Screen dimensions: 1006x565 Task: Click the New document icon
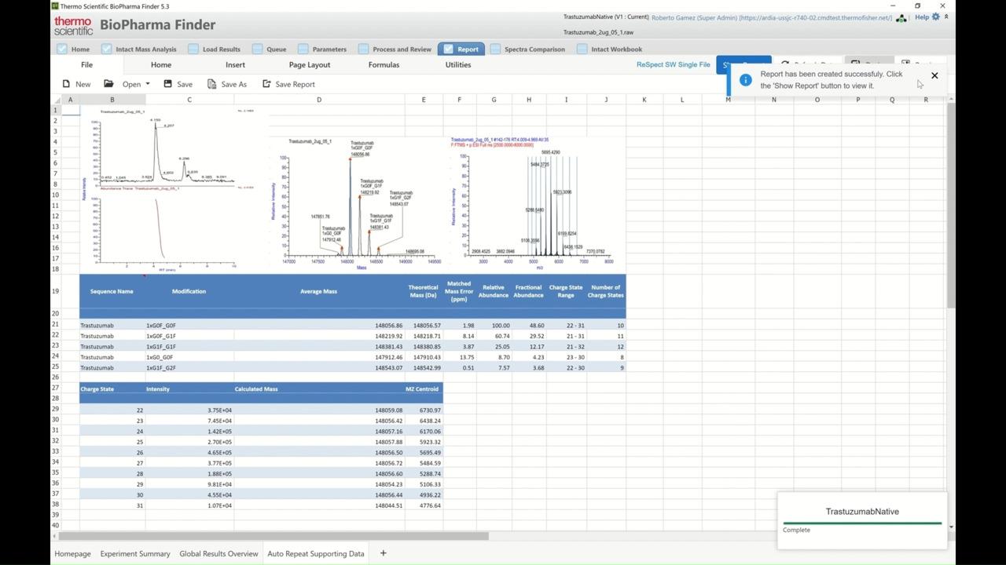tap(66, 84)
